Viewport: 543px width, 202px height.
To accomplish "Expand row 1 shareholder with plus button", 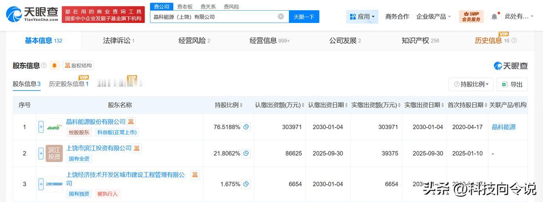I will coord(41,127).
